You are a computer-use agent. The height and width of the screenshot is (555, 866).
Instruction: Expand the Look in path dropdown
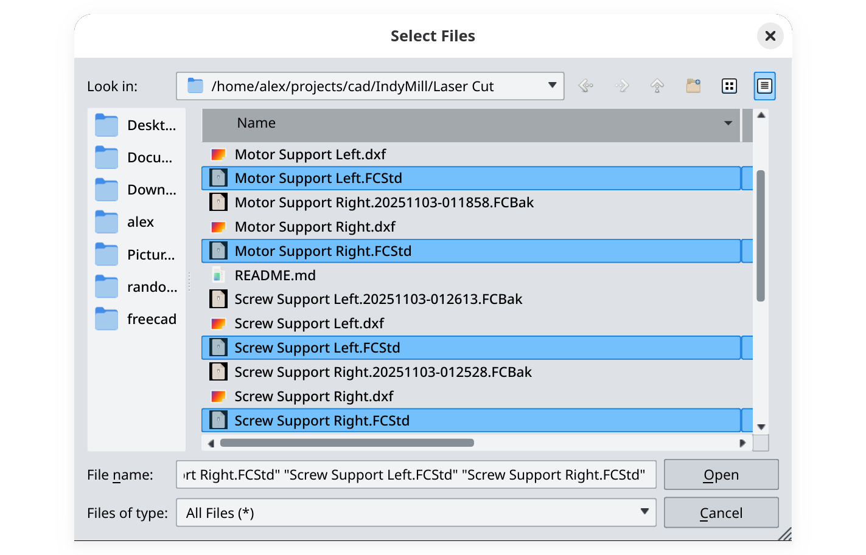[x=552, y=86]
